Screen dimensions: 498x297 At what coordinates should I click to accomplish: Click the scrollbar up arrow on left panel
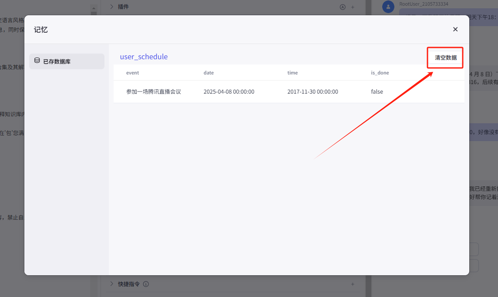tap(94, 8)
